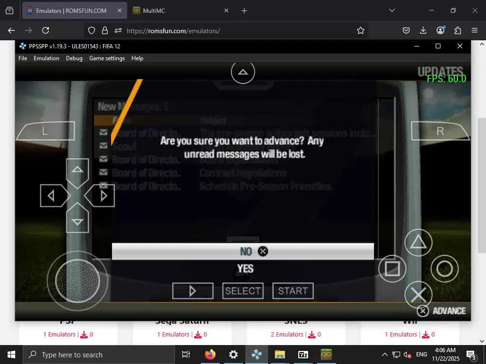Open the Windows Start menu
The image size is (486, 364).
[11, 355]
